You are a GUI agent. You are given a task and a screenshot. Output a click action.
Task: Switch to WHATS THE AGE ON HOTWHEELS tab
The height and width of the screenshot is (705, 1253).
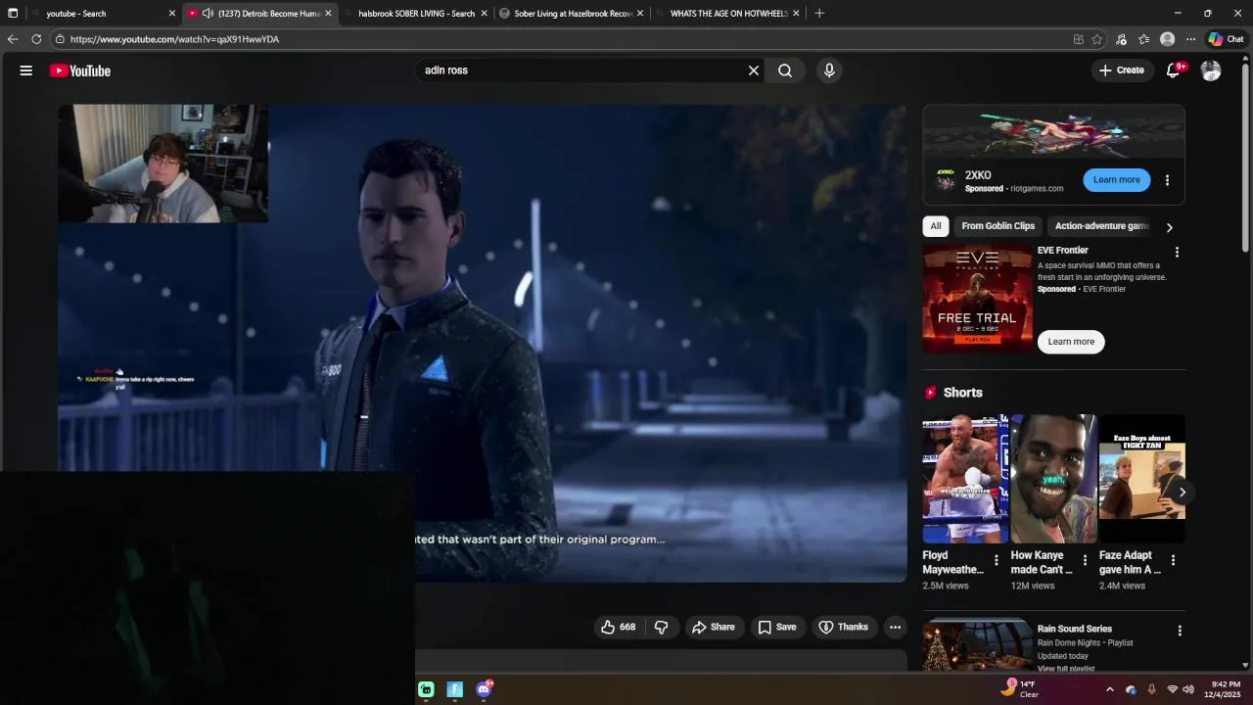pyautogui.click(x=727, y=14)
